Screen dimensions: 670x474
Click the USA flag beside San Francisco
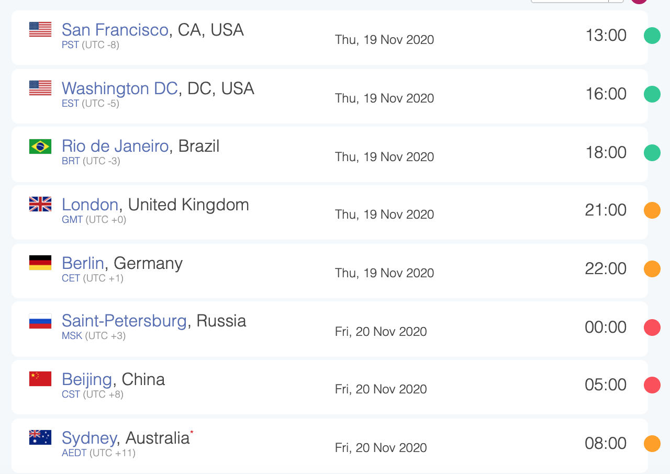pos(40,29)
